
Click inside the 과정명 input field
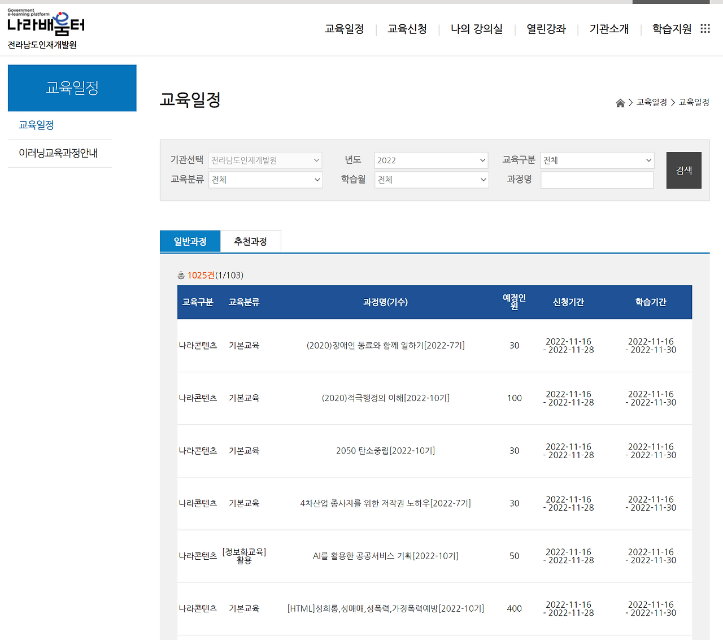pyautogui.click(x=596, y=180)
